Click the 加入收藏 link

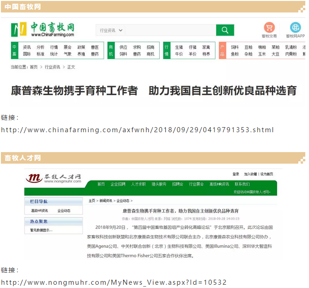coord(251,174)
